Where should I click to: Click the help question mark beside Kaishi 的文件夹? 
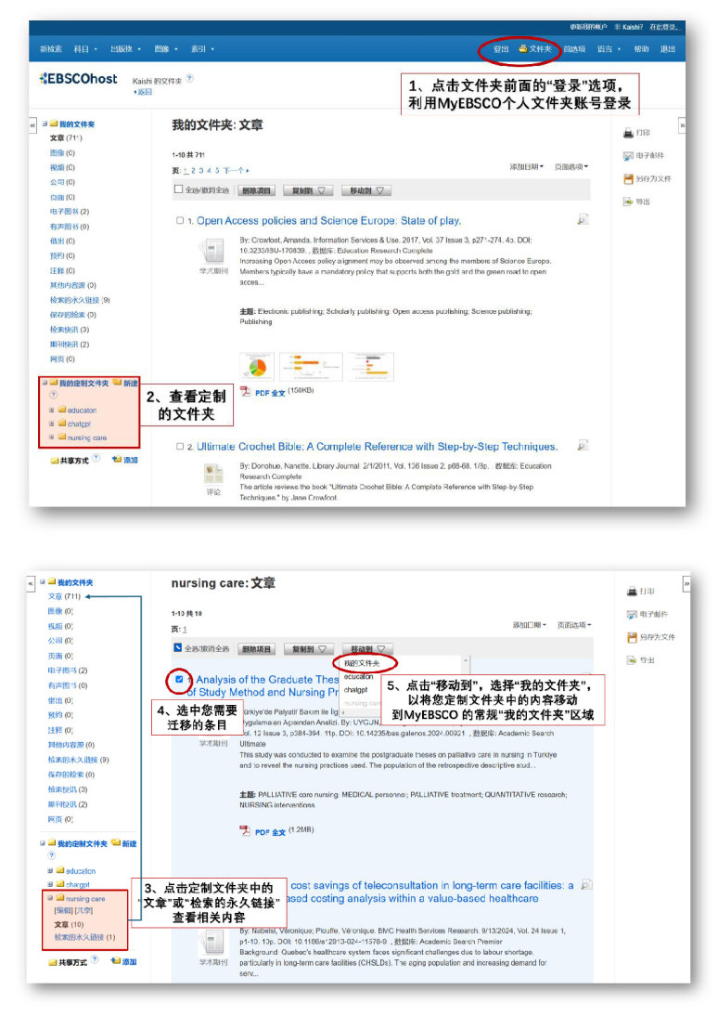click(190, 79)
